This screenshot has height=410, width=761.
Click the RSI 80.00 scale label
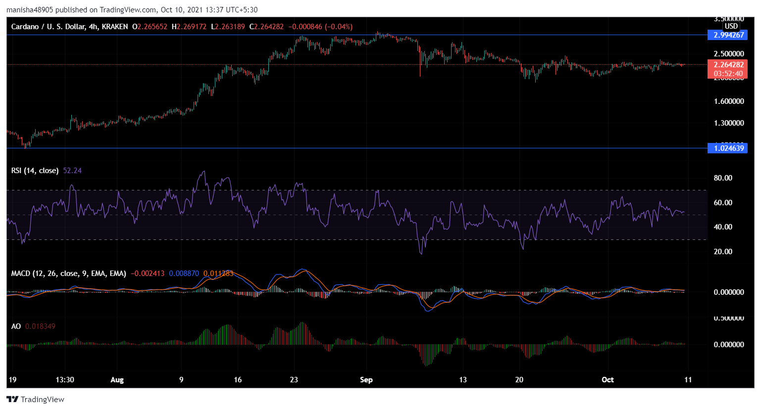click(x=723, y=178)
